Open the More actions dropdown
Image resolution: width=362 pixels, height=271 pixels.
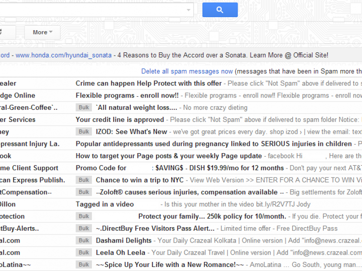(43, 32)
